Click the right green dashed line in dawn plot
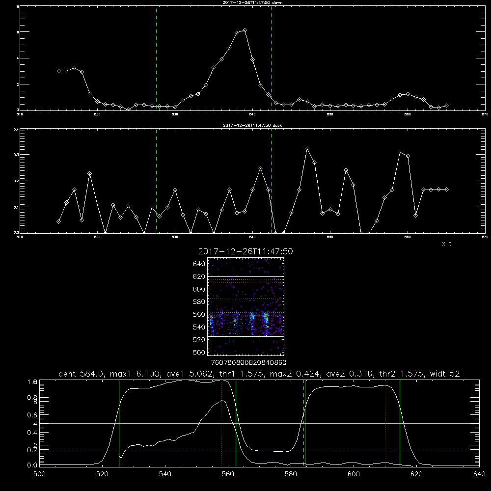Image resolution: width=491 pixels, height=491 pixels. (x=271, y=58)
